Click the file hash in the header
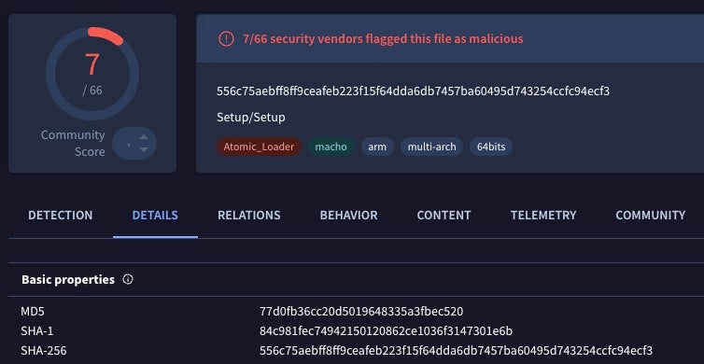The height and width of the screenshot is (364, 704). 413,91
